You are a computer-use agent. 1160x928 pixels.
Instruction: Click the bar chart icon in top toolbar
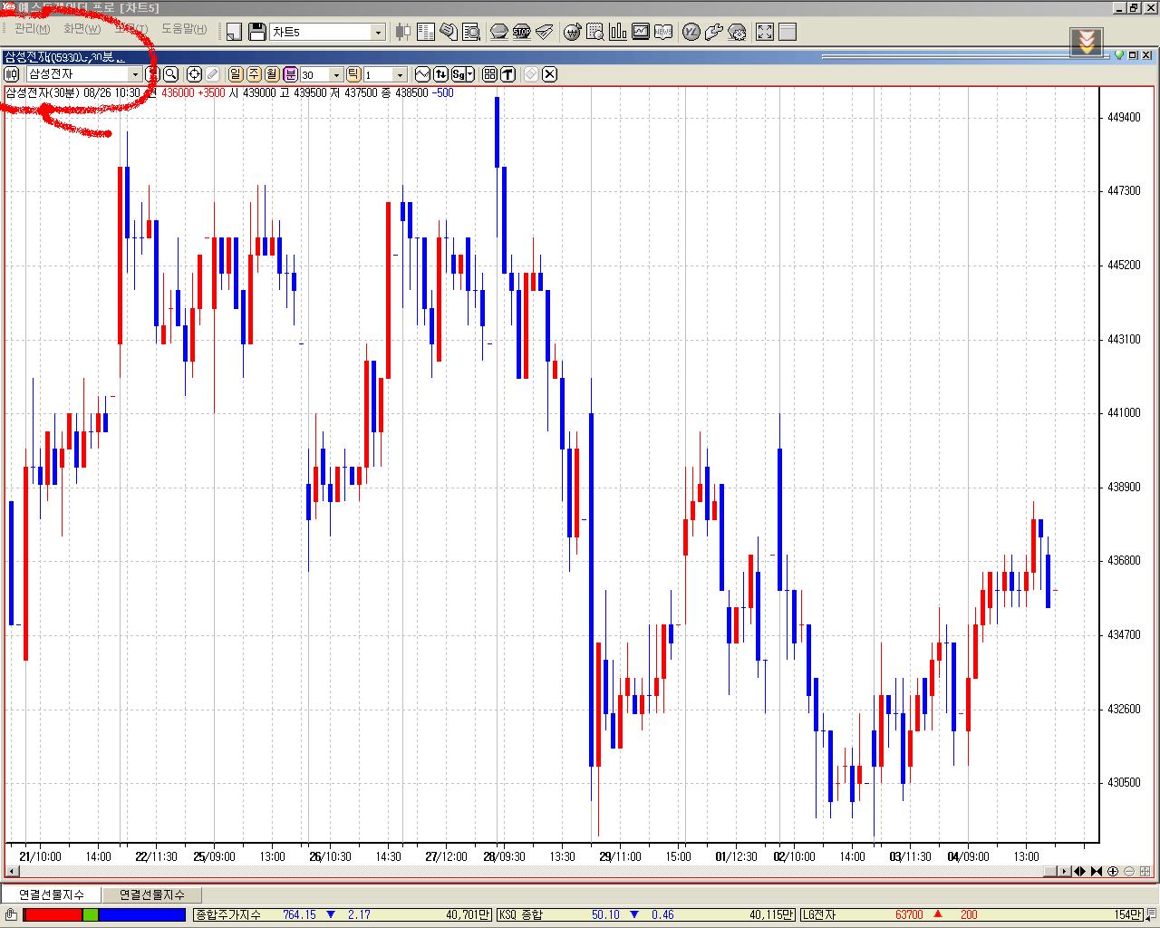point(618,32)
